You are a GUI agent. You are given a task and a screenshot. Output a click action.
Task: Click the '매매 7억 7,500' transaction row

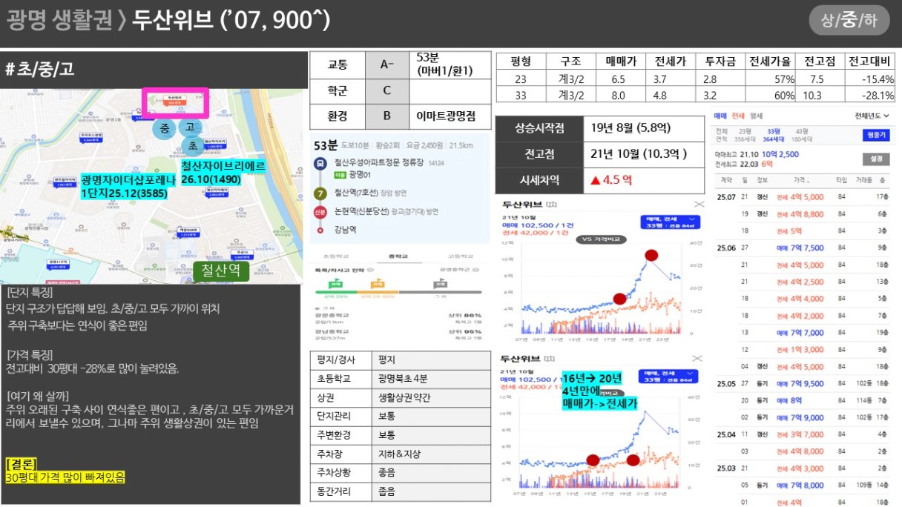pyautogui.click(x=803, y=248)
